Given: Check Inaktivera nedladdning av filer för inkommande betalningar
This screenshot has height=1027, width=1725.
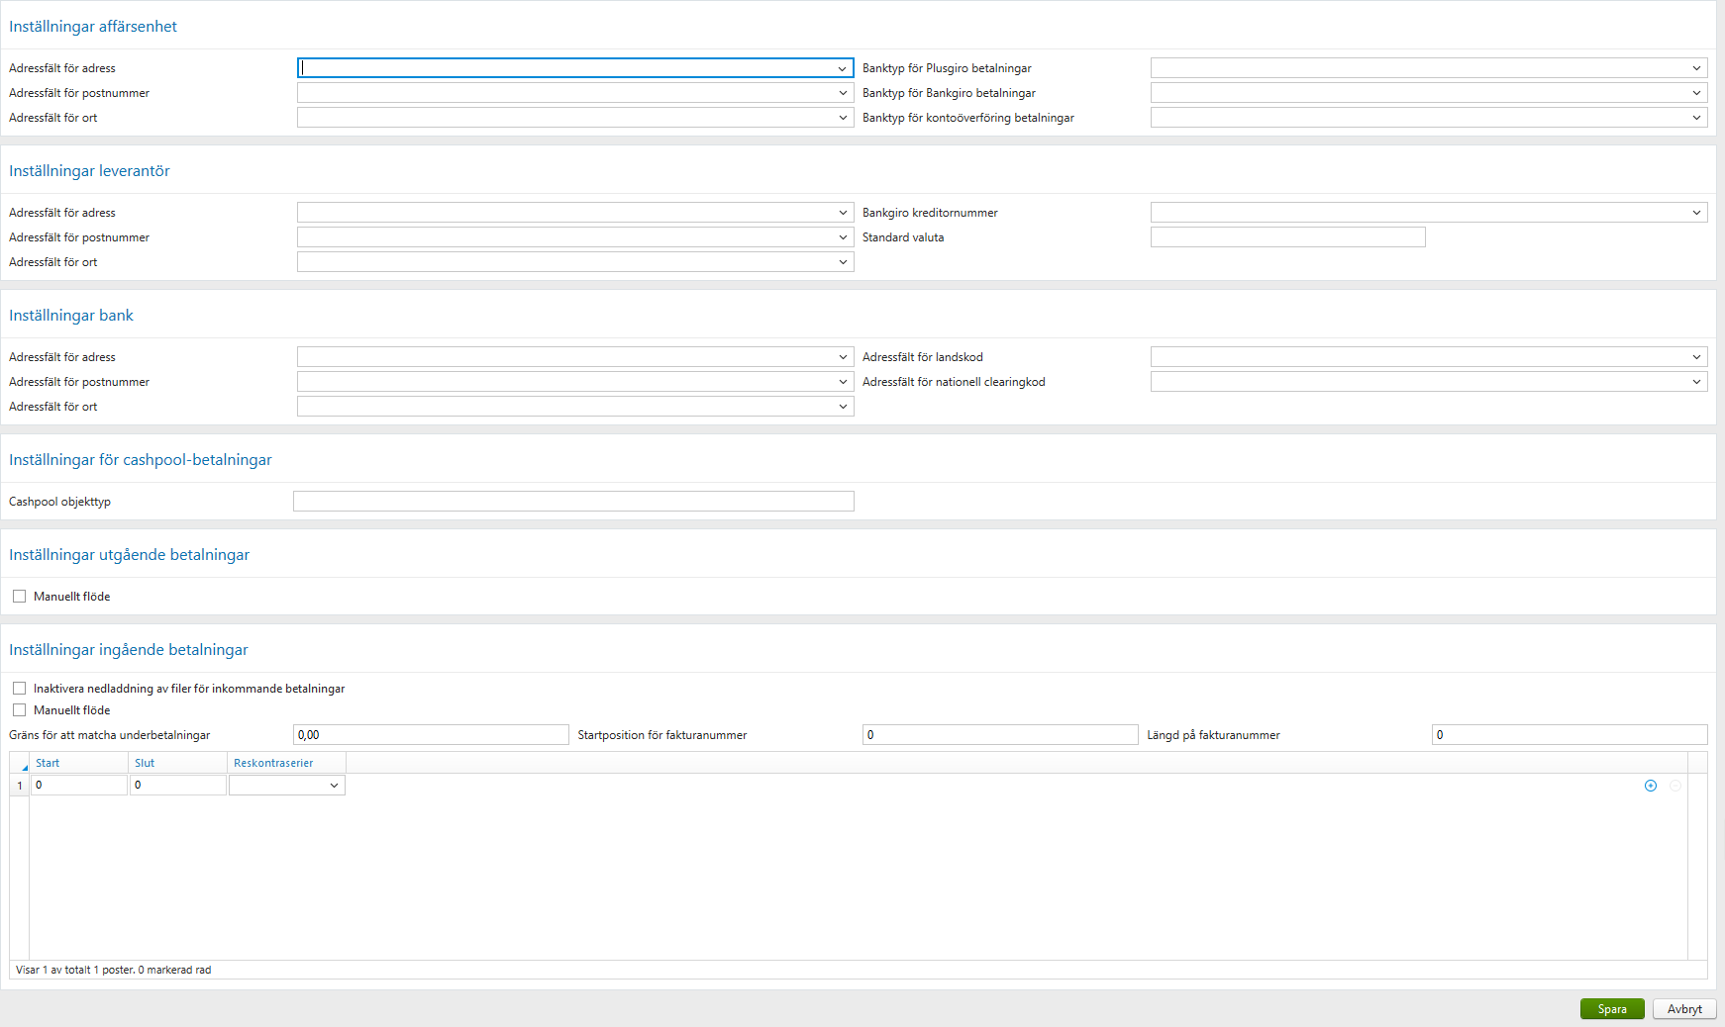Looking at the screenshot, I should (19, 688).
